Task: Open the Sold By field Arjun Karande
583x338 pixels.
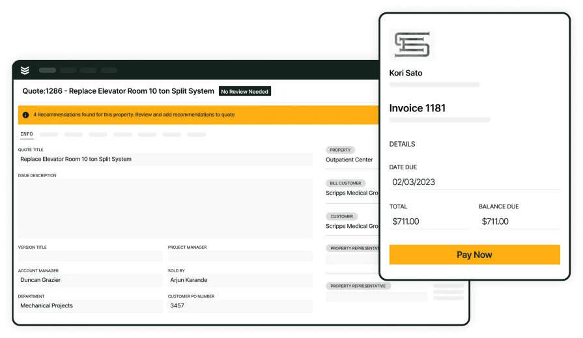Action: [240, 281]
